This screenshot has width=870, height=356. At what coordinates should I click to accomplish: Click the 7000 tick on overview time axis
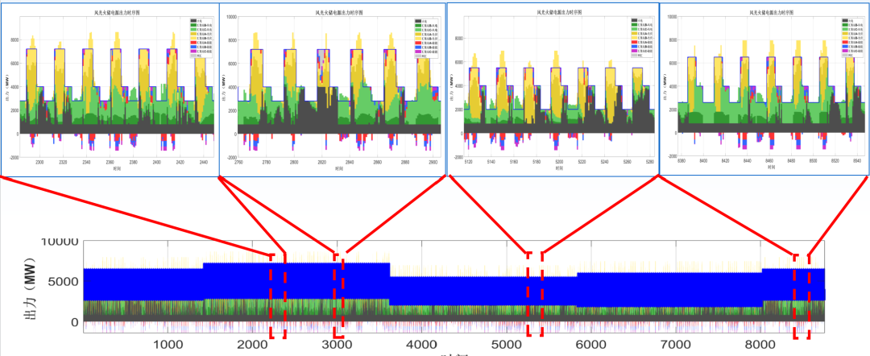676,344
